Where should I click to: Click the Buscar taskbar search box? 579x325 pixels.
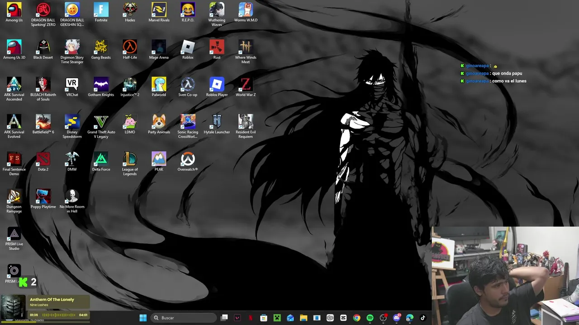click(183, 318)
